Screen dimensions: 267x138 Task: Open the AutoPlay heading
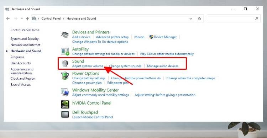point(80,49)
